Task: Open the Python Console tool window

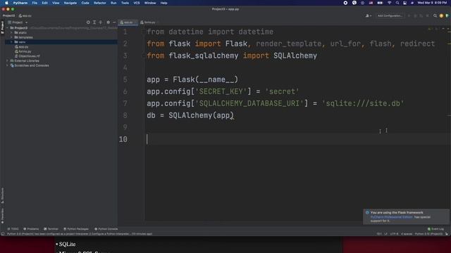Action: 106,229
